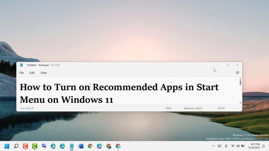Open taskbar Search magnifier

tap(16, 146)
